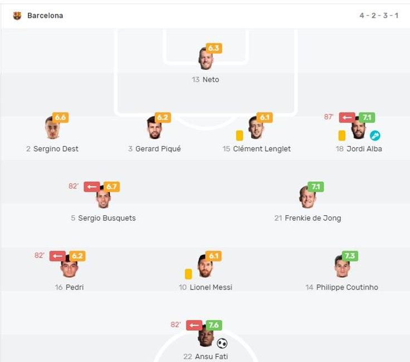Click Philippe Coutinho's 7.3 rating badge
The height and width of the screenshot is (362, 410).
350,256
